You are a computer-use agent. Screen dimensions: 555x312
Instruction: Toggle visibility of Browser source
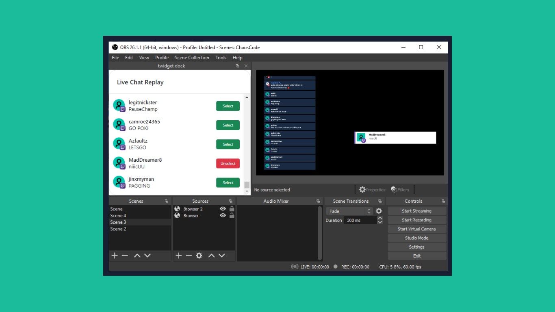[x=223, y=215]
